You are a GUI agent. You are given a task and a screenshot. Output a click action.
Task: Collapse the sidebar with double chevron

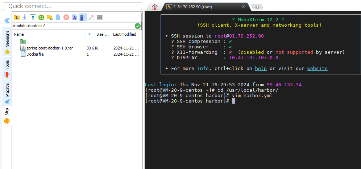click(x=7, y=21)
